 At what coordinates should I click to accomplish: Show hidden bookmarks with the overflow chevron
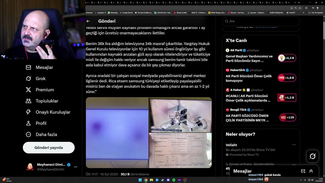(303, 12)
